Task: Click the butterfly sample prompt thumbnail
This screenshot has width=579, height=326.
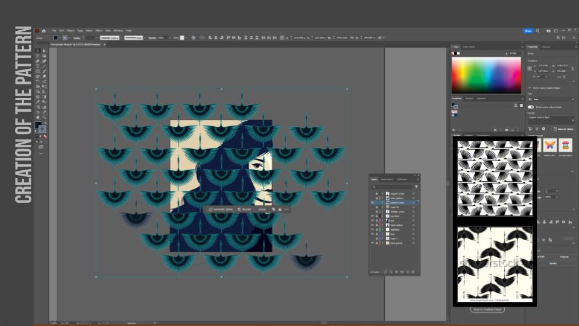Action: (549, 145)
